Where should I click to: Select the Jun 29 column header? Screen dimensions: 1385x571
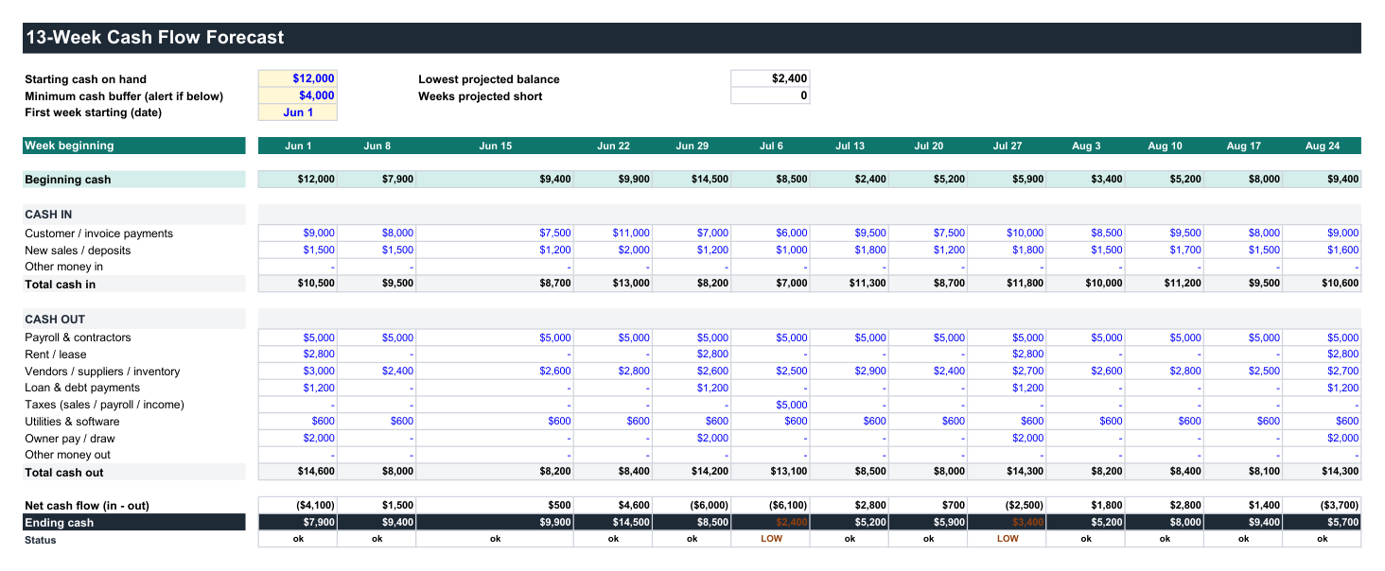tap(692, 146)
